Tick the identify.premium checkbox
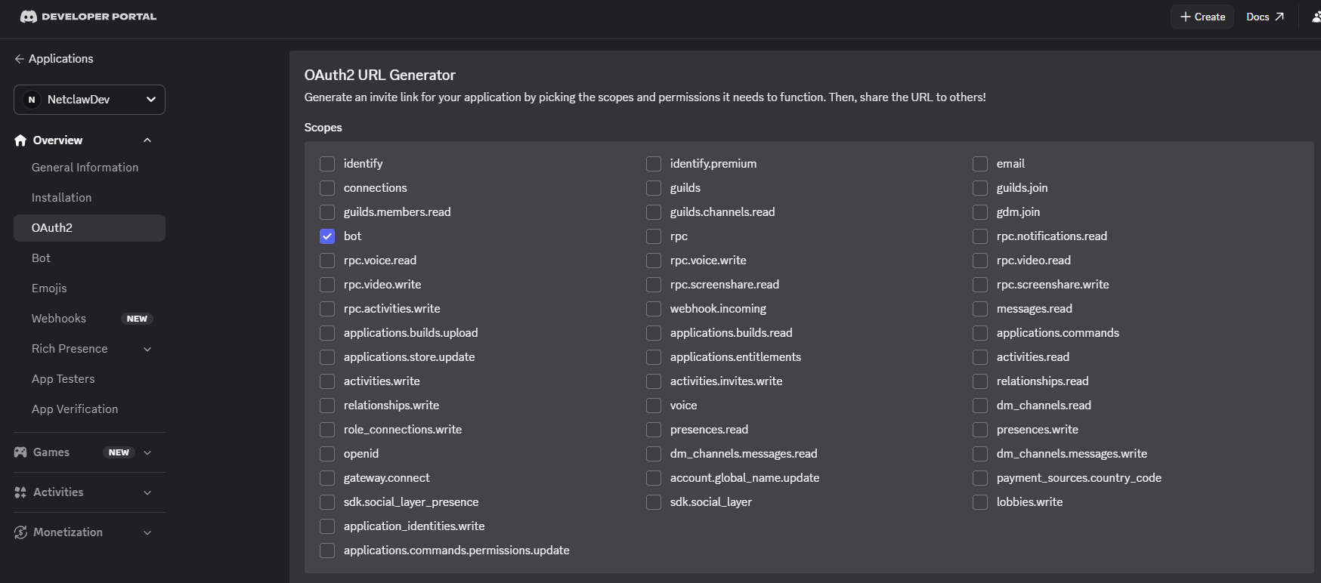Viewport: 1321px width, 583px height. [x=654, y=164]
